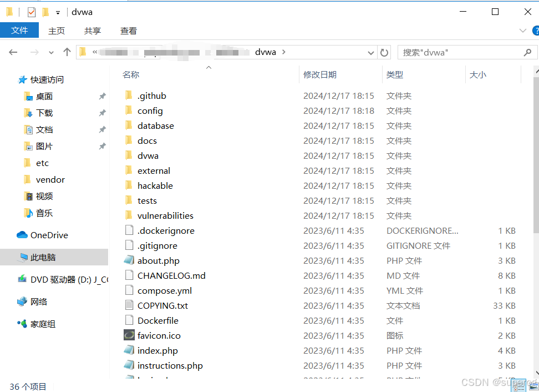This screenshot has width=539, height=392.
Task: Click the .github folder icon
Action: 129,95
